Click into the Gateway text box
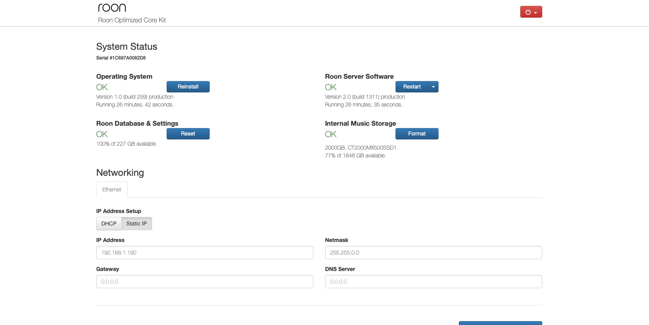Image resolution: width=649 pixels, height=325 pixels. click(205, 282)
